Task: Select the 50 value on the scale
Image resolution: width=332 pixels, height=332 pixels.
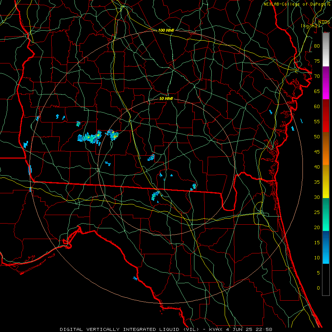Action: click(317, 136)
